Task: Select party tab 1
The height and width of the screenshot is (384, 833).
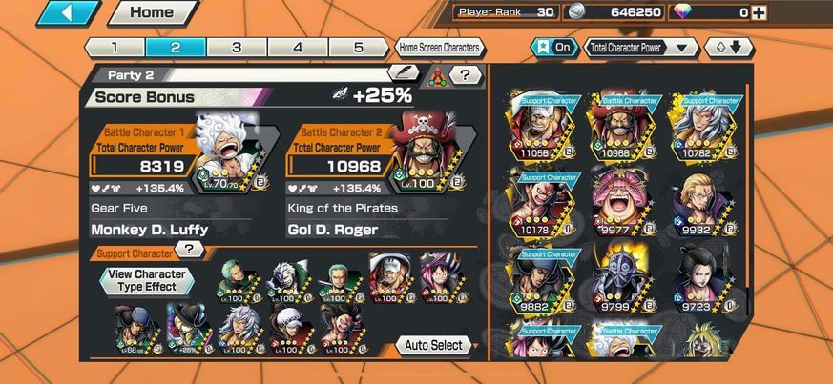Action: click(115, 48)
